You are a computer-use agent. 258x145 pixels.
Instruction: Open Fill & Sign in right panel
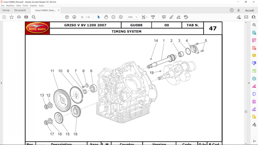click(254, 109)
